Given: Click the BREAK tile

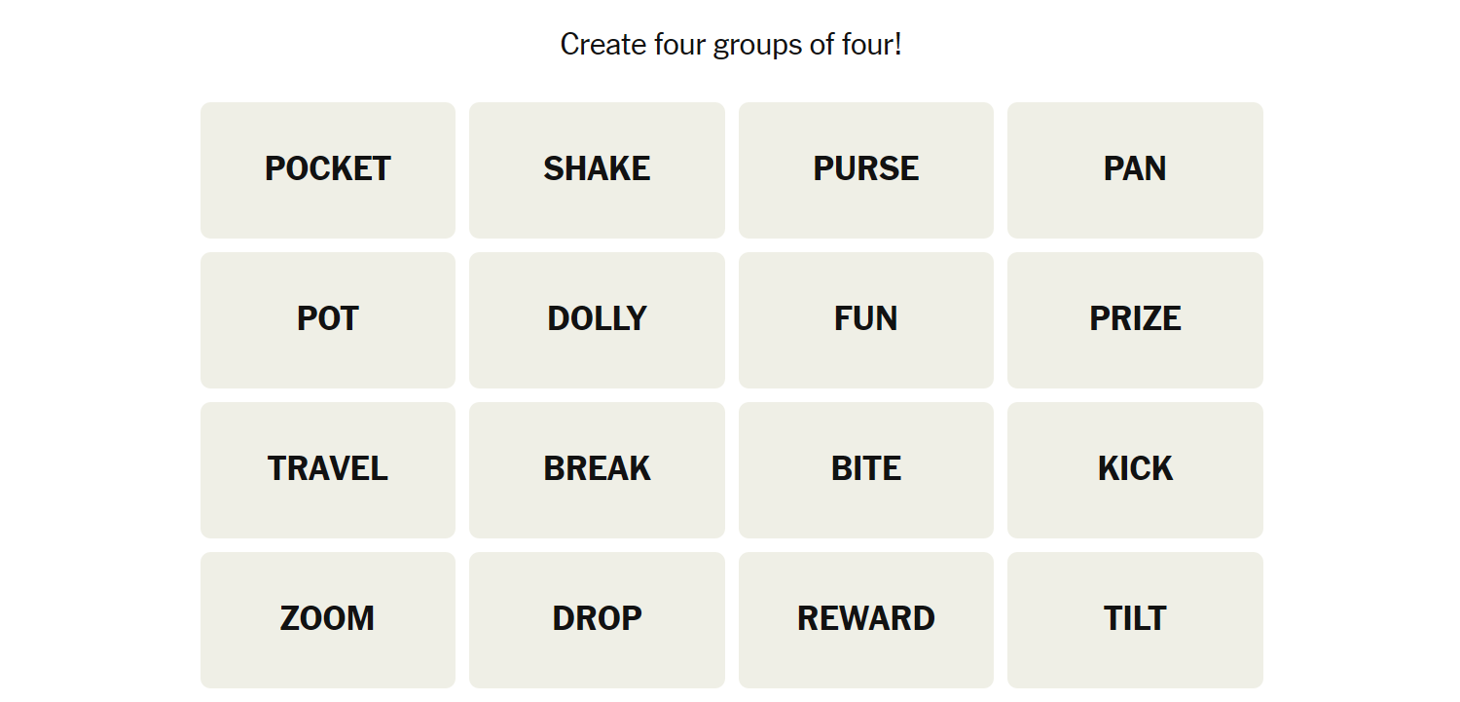Looking at the screenshot, I should pyautogui.click(x=597, y=469).
